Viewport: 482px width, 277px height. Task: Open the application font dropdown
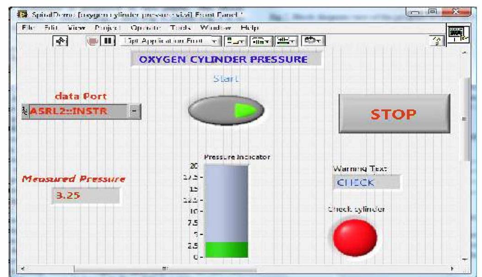click(171, 41)
